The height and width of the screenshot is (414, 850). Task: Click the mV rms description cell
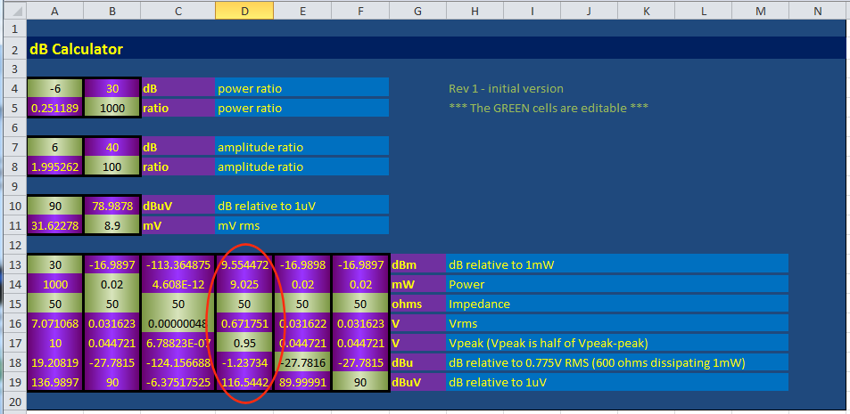pyautogui.click(x=302, y=225)
